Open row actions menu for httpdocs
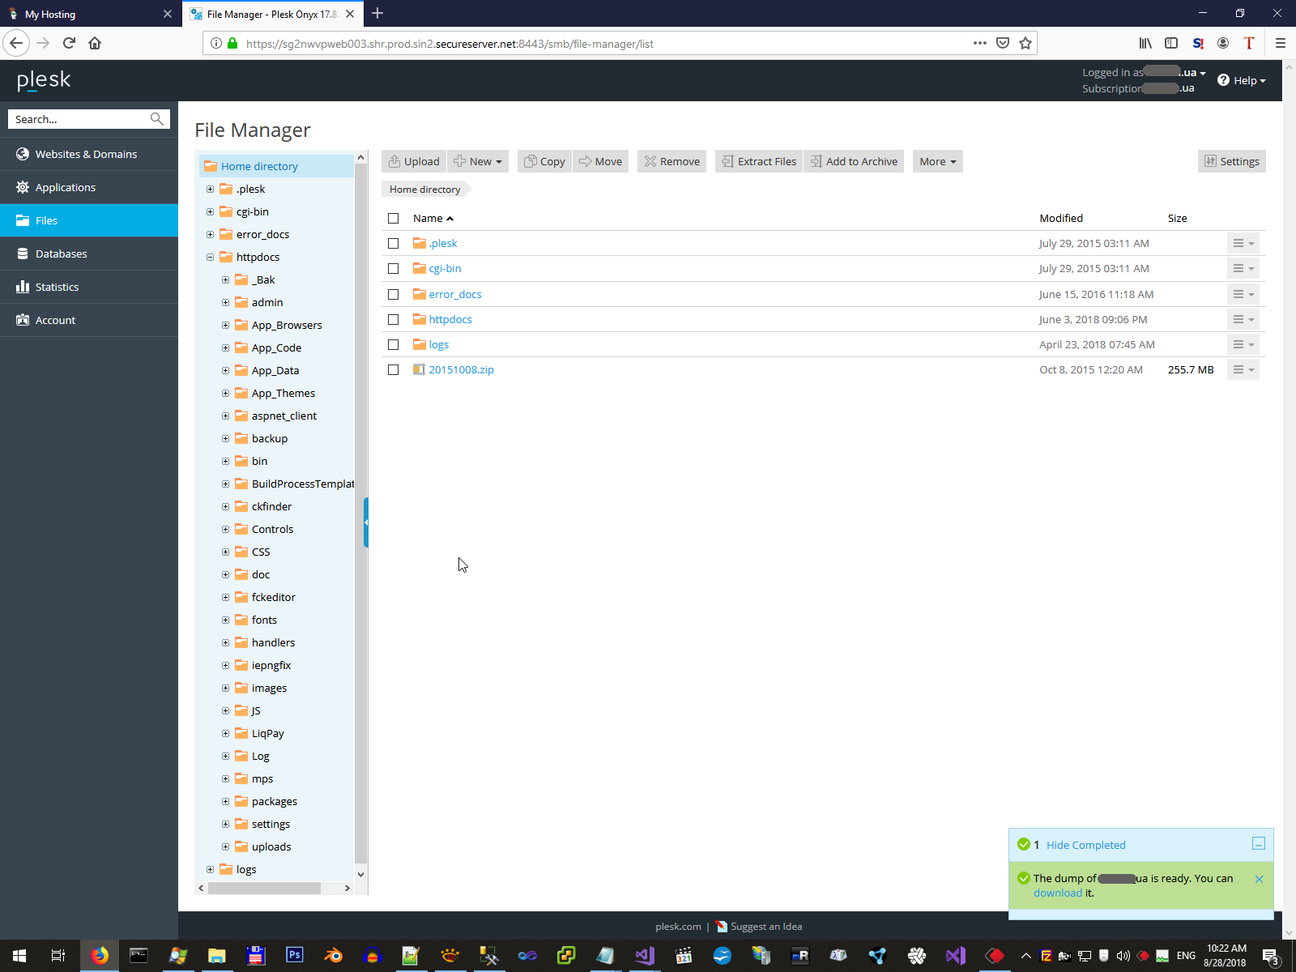Image resolution: width=1296 pixels, height=972 pixels. pyautogui.click(x=1243, y=319)
